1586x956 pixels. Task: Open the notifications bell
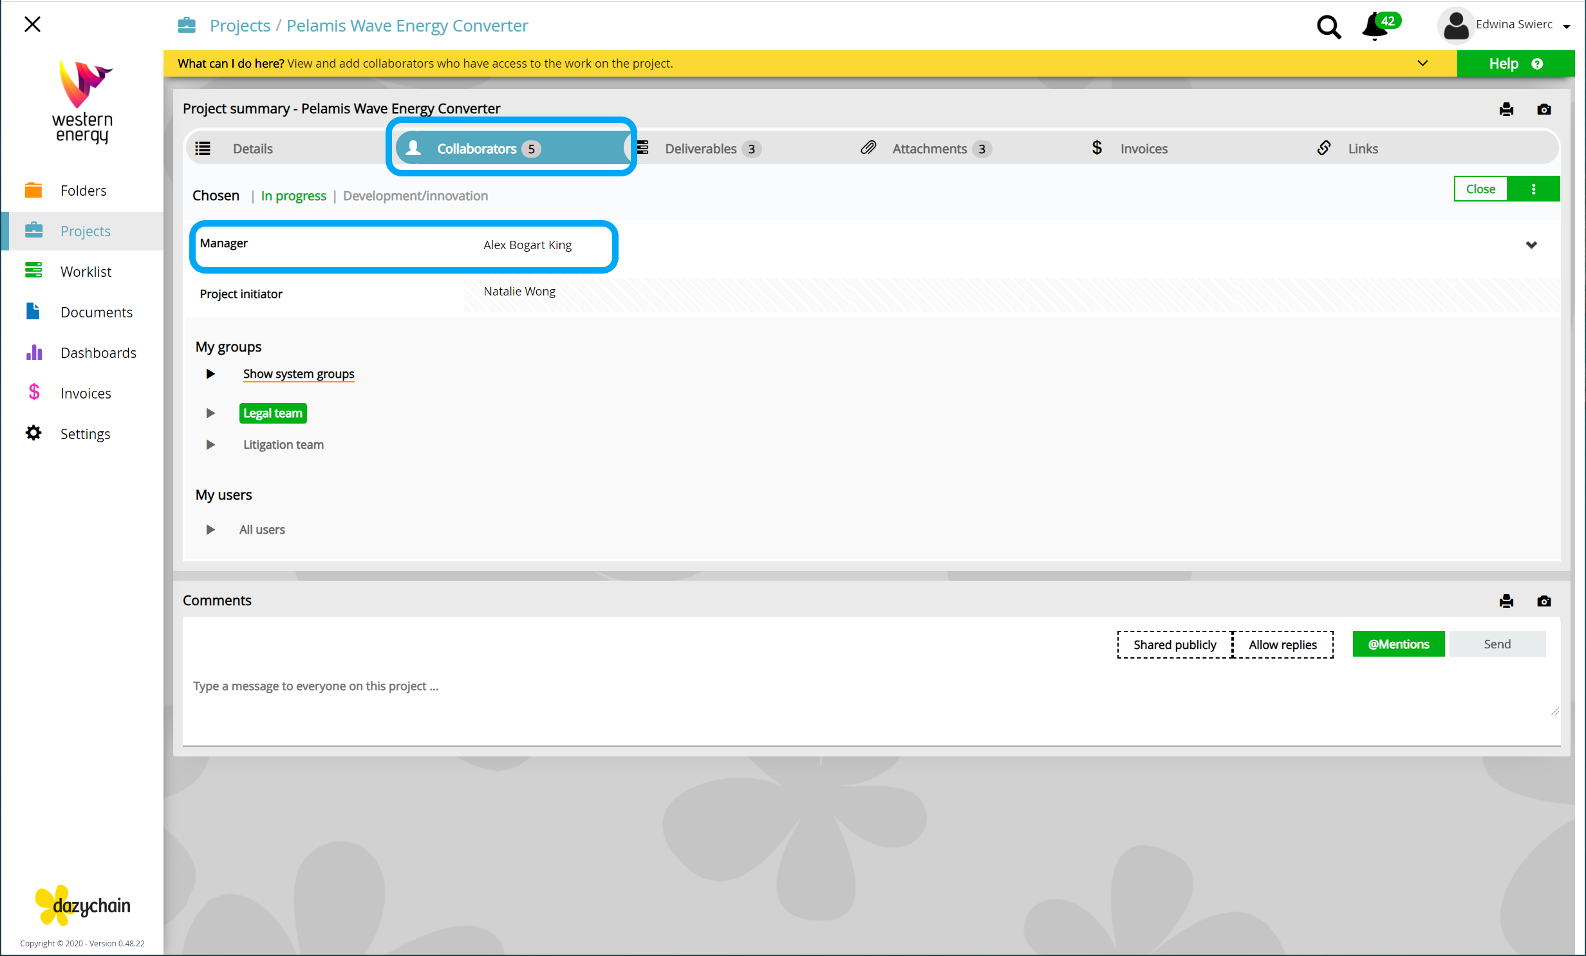pos(1374,27)
